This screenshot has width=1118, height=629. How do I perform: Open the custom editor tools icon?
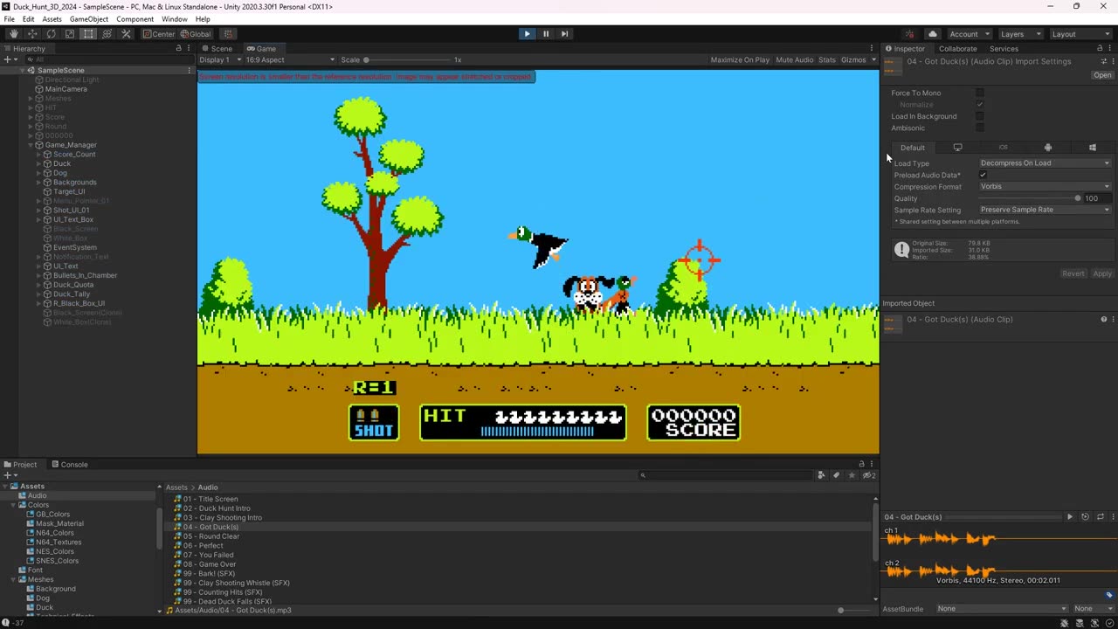[126, 34]
